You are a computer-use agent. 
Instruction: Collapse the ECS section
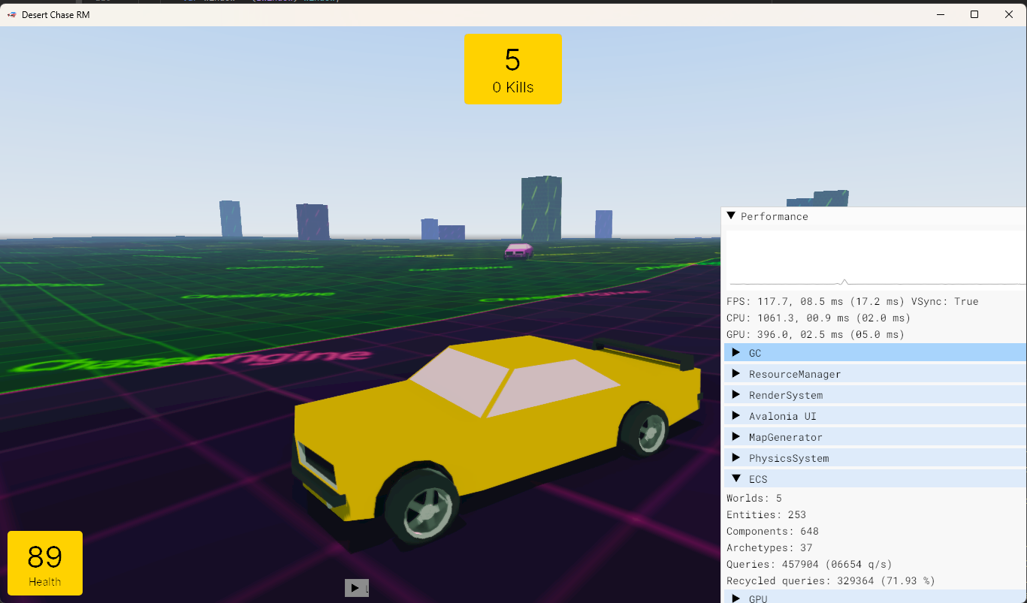pyautogui.click(x=736, y=478)
